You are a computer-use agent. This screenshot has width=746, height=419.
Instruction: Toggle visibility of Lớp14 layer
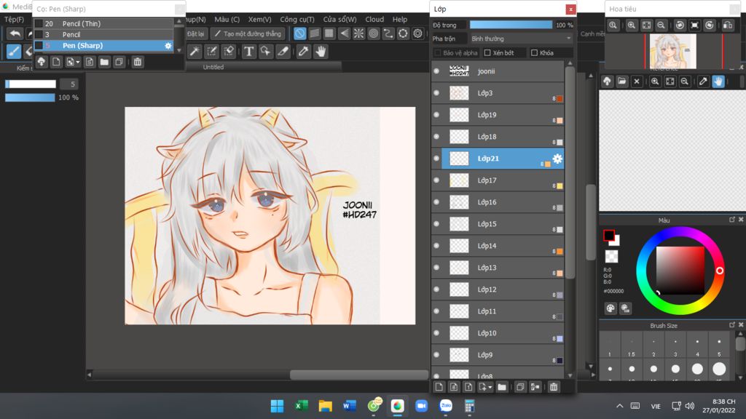pos(436,246)
